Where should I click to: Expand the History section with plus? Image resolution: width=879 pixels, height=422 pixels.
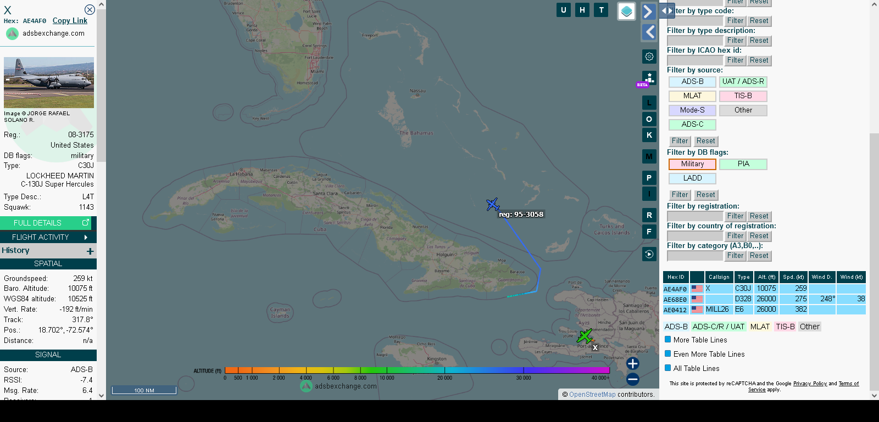click(x=90, y=251)
